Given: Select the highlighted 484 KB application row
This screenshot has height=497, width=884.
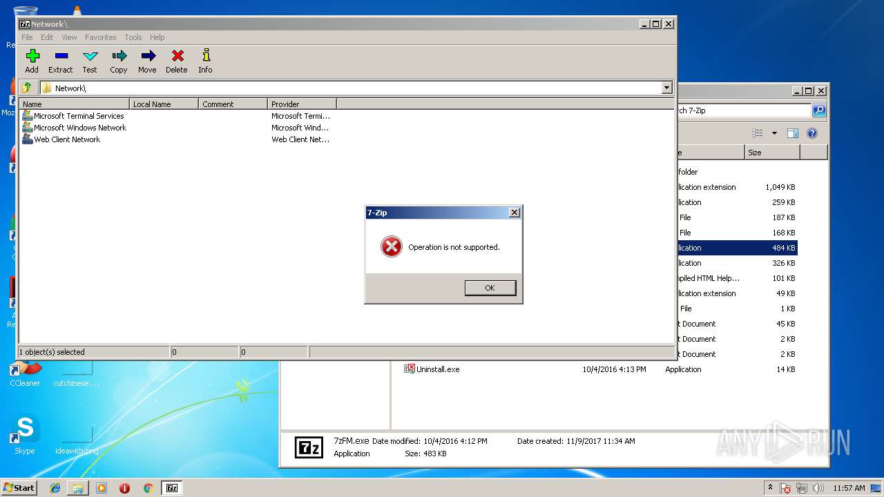Looking at the screenshot, I should pyautogui.click(x=738, y=248).
